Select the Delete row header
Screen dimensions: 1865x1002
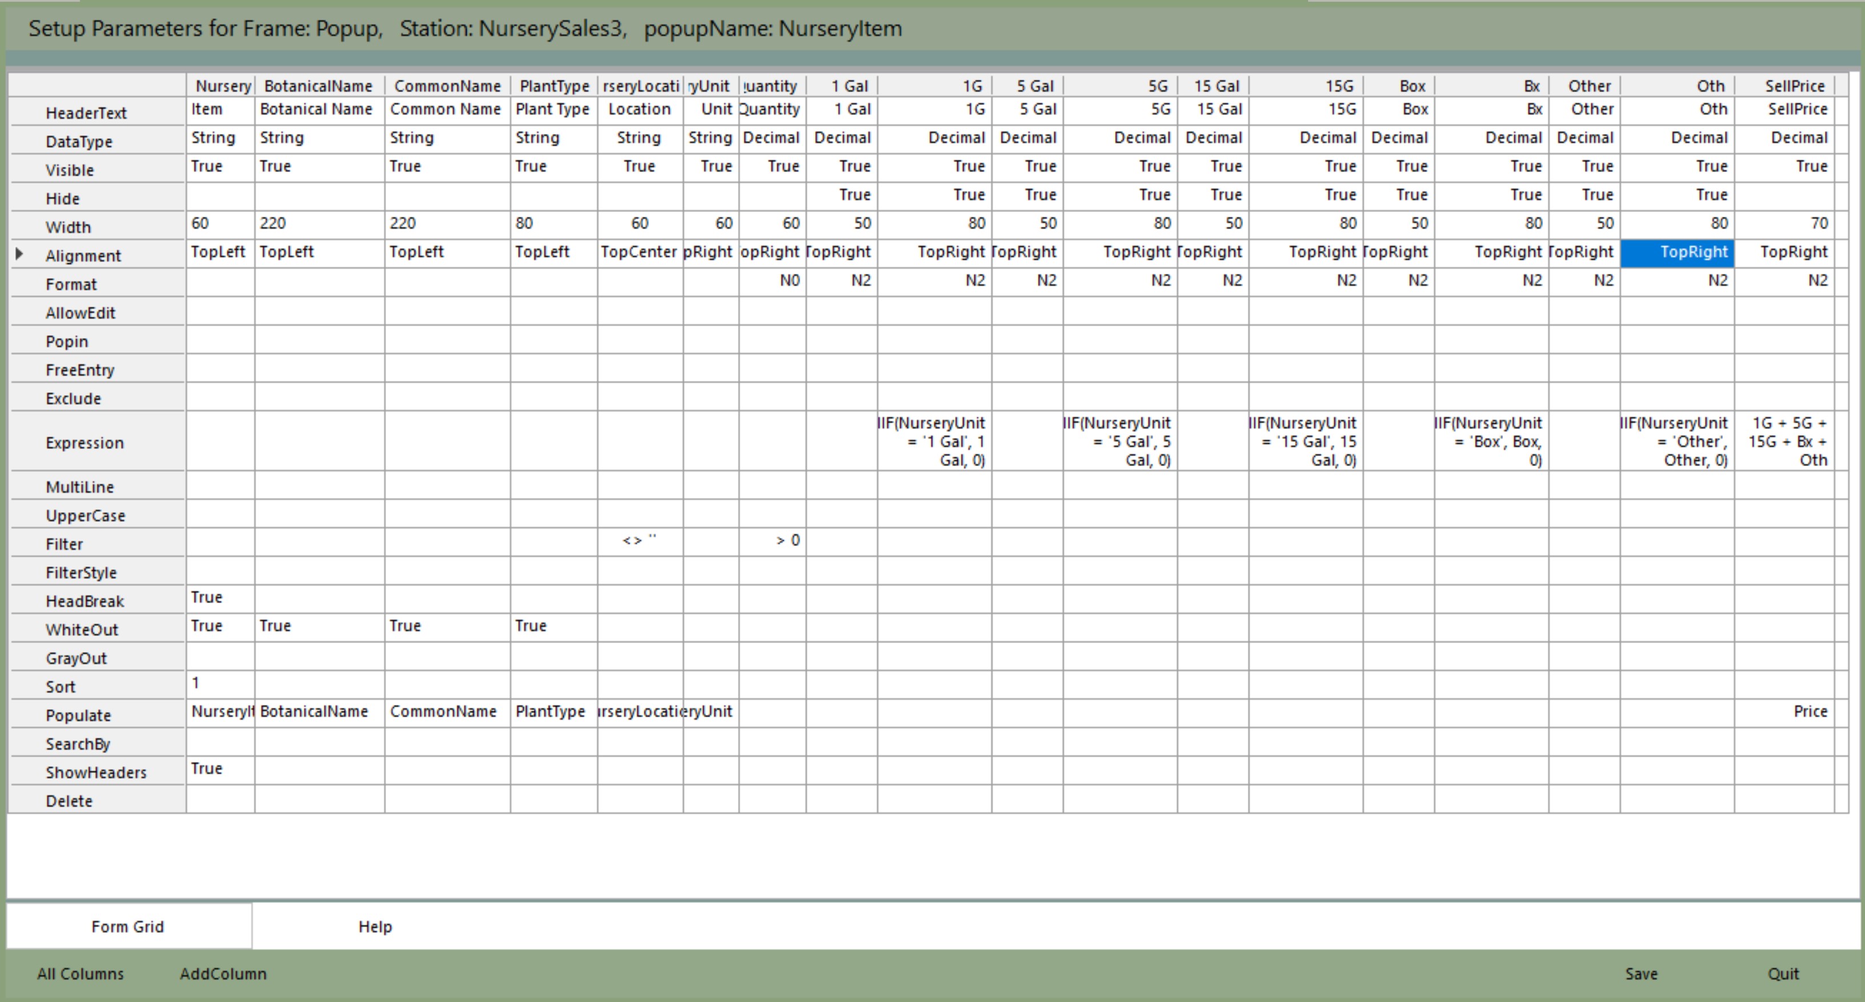coord(70,801)
